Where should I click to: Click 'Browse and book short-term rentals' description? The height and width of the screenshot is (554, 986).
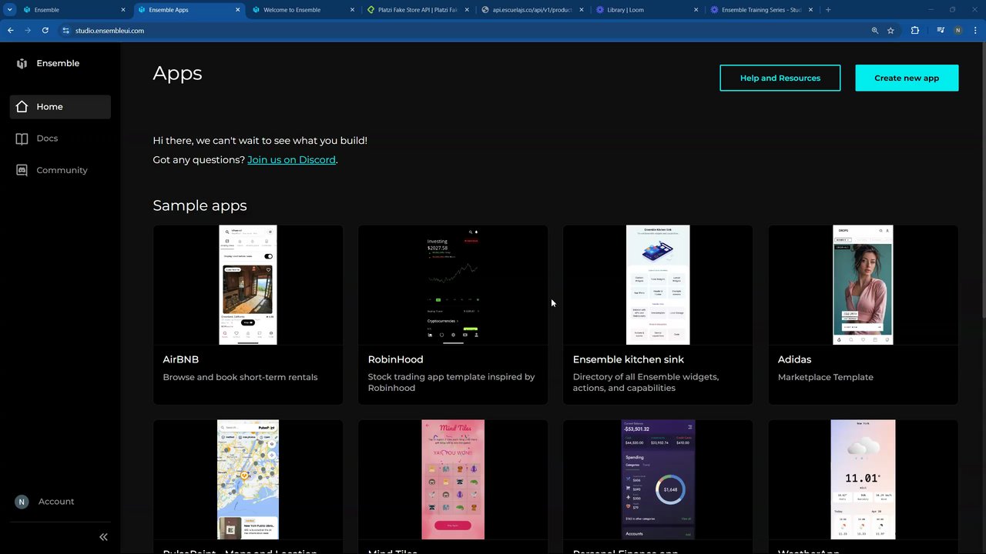240,377
